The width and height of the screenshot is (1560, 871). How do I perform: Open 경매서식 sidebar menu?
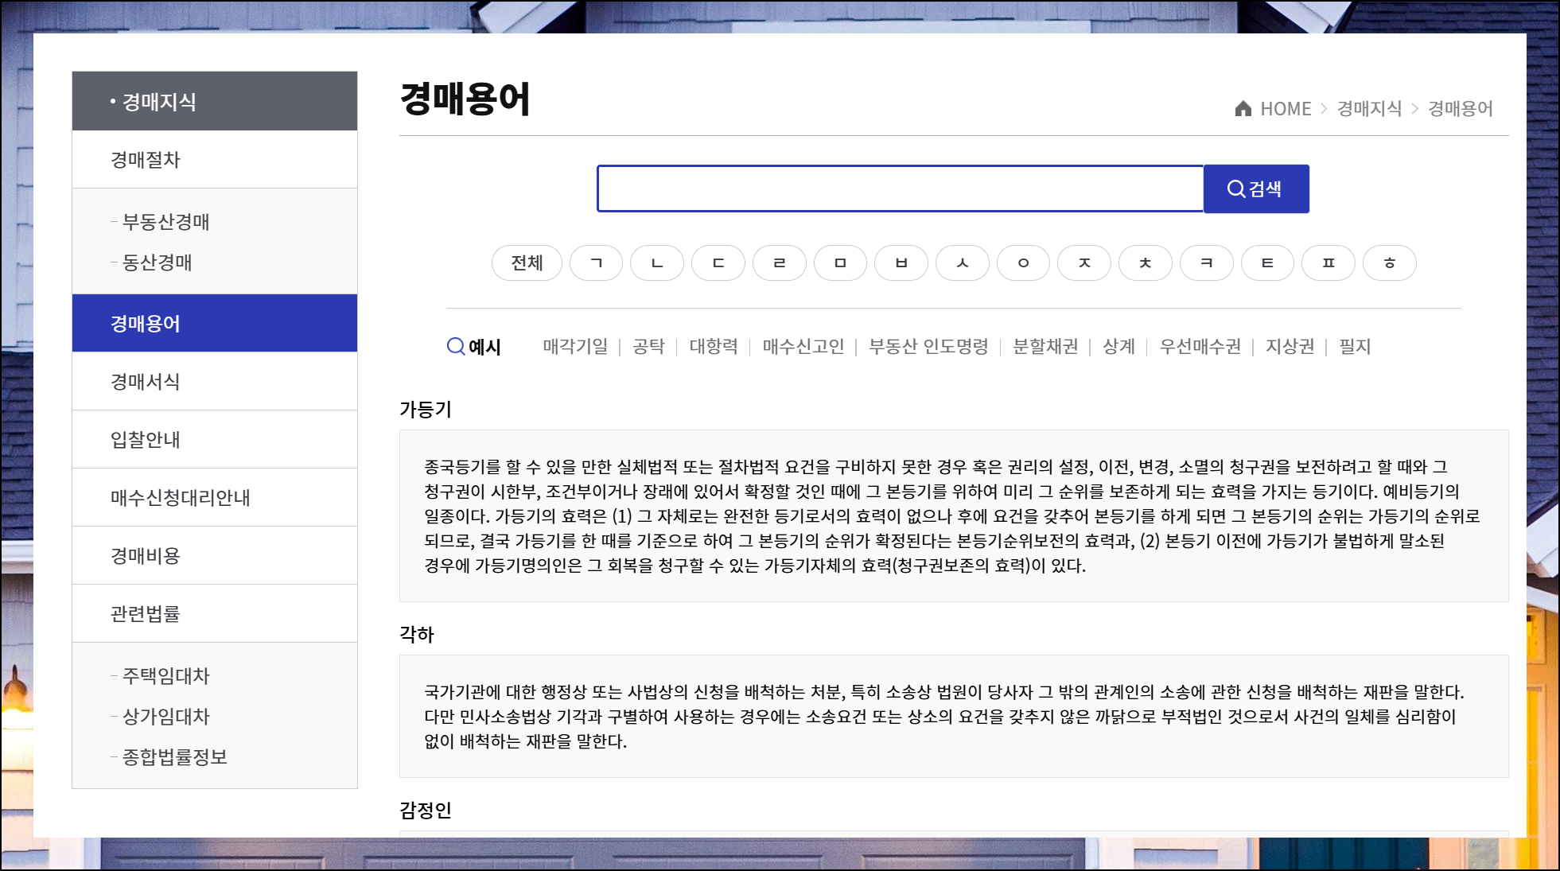pyautogui.click(x=146, y=382)
